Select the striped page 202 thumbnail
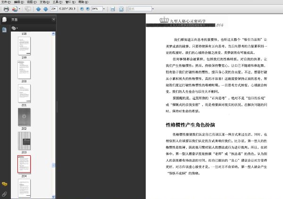 24,141
